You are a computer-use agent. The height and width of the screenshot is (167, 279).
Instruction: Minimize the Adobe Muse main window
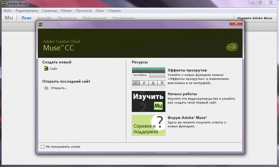[x=252, y=3]
